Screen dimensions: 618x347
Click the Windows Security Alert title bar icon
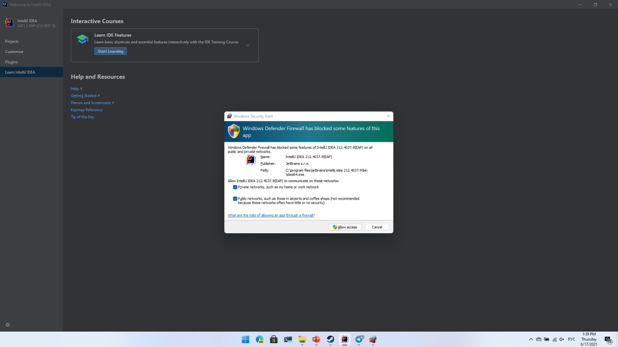click(229, 116)
